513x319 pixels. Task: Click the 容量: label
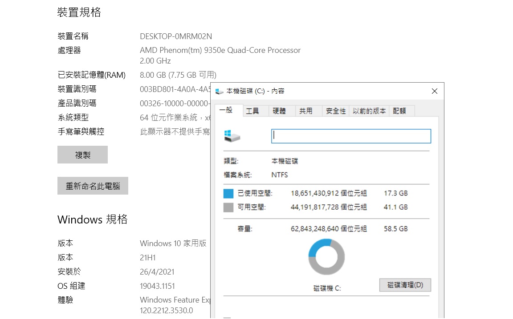pos(245,229)
